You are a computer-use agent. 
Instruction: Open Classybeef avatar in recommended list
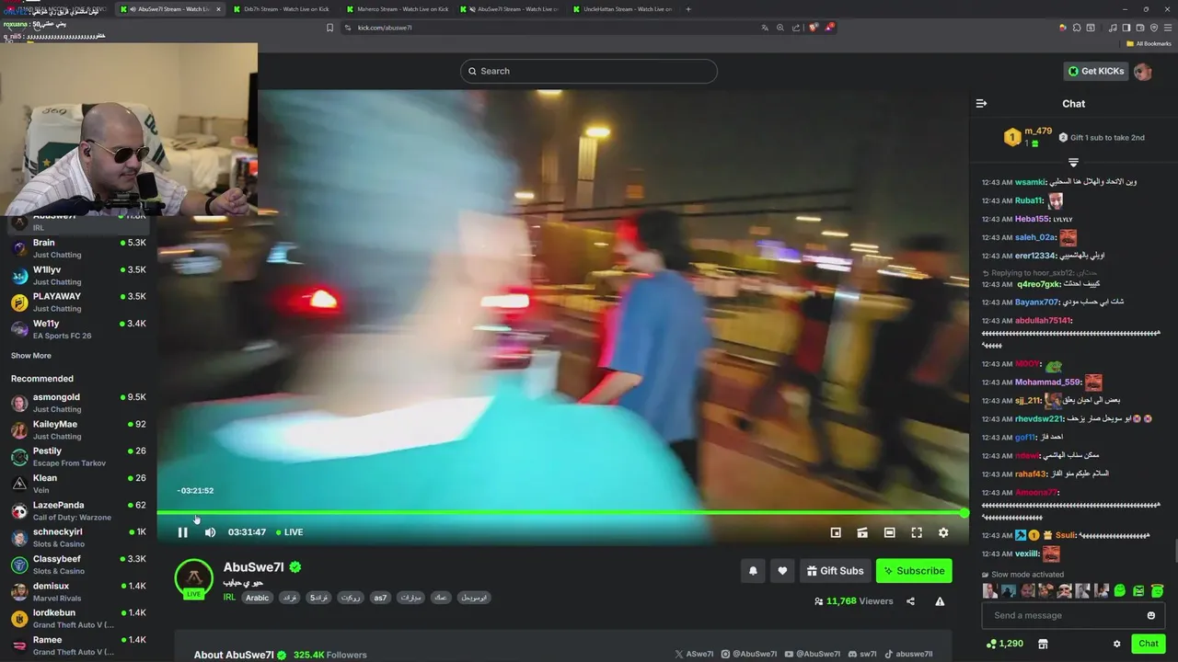19,565
